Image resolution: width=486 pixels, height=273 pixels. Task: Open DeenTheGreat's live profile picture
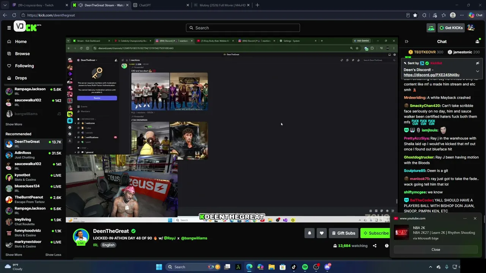[80, 237]
